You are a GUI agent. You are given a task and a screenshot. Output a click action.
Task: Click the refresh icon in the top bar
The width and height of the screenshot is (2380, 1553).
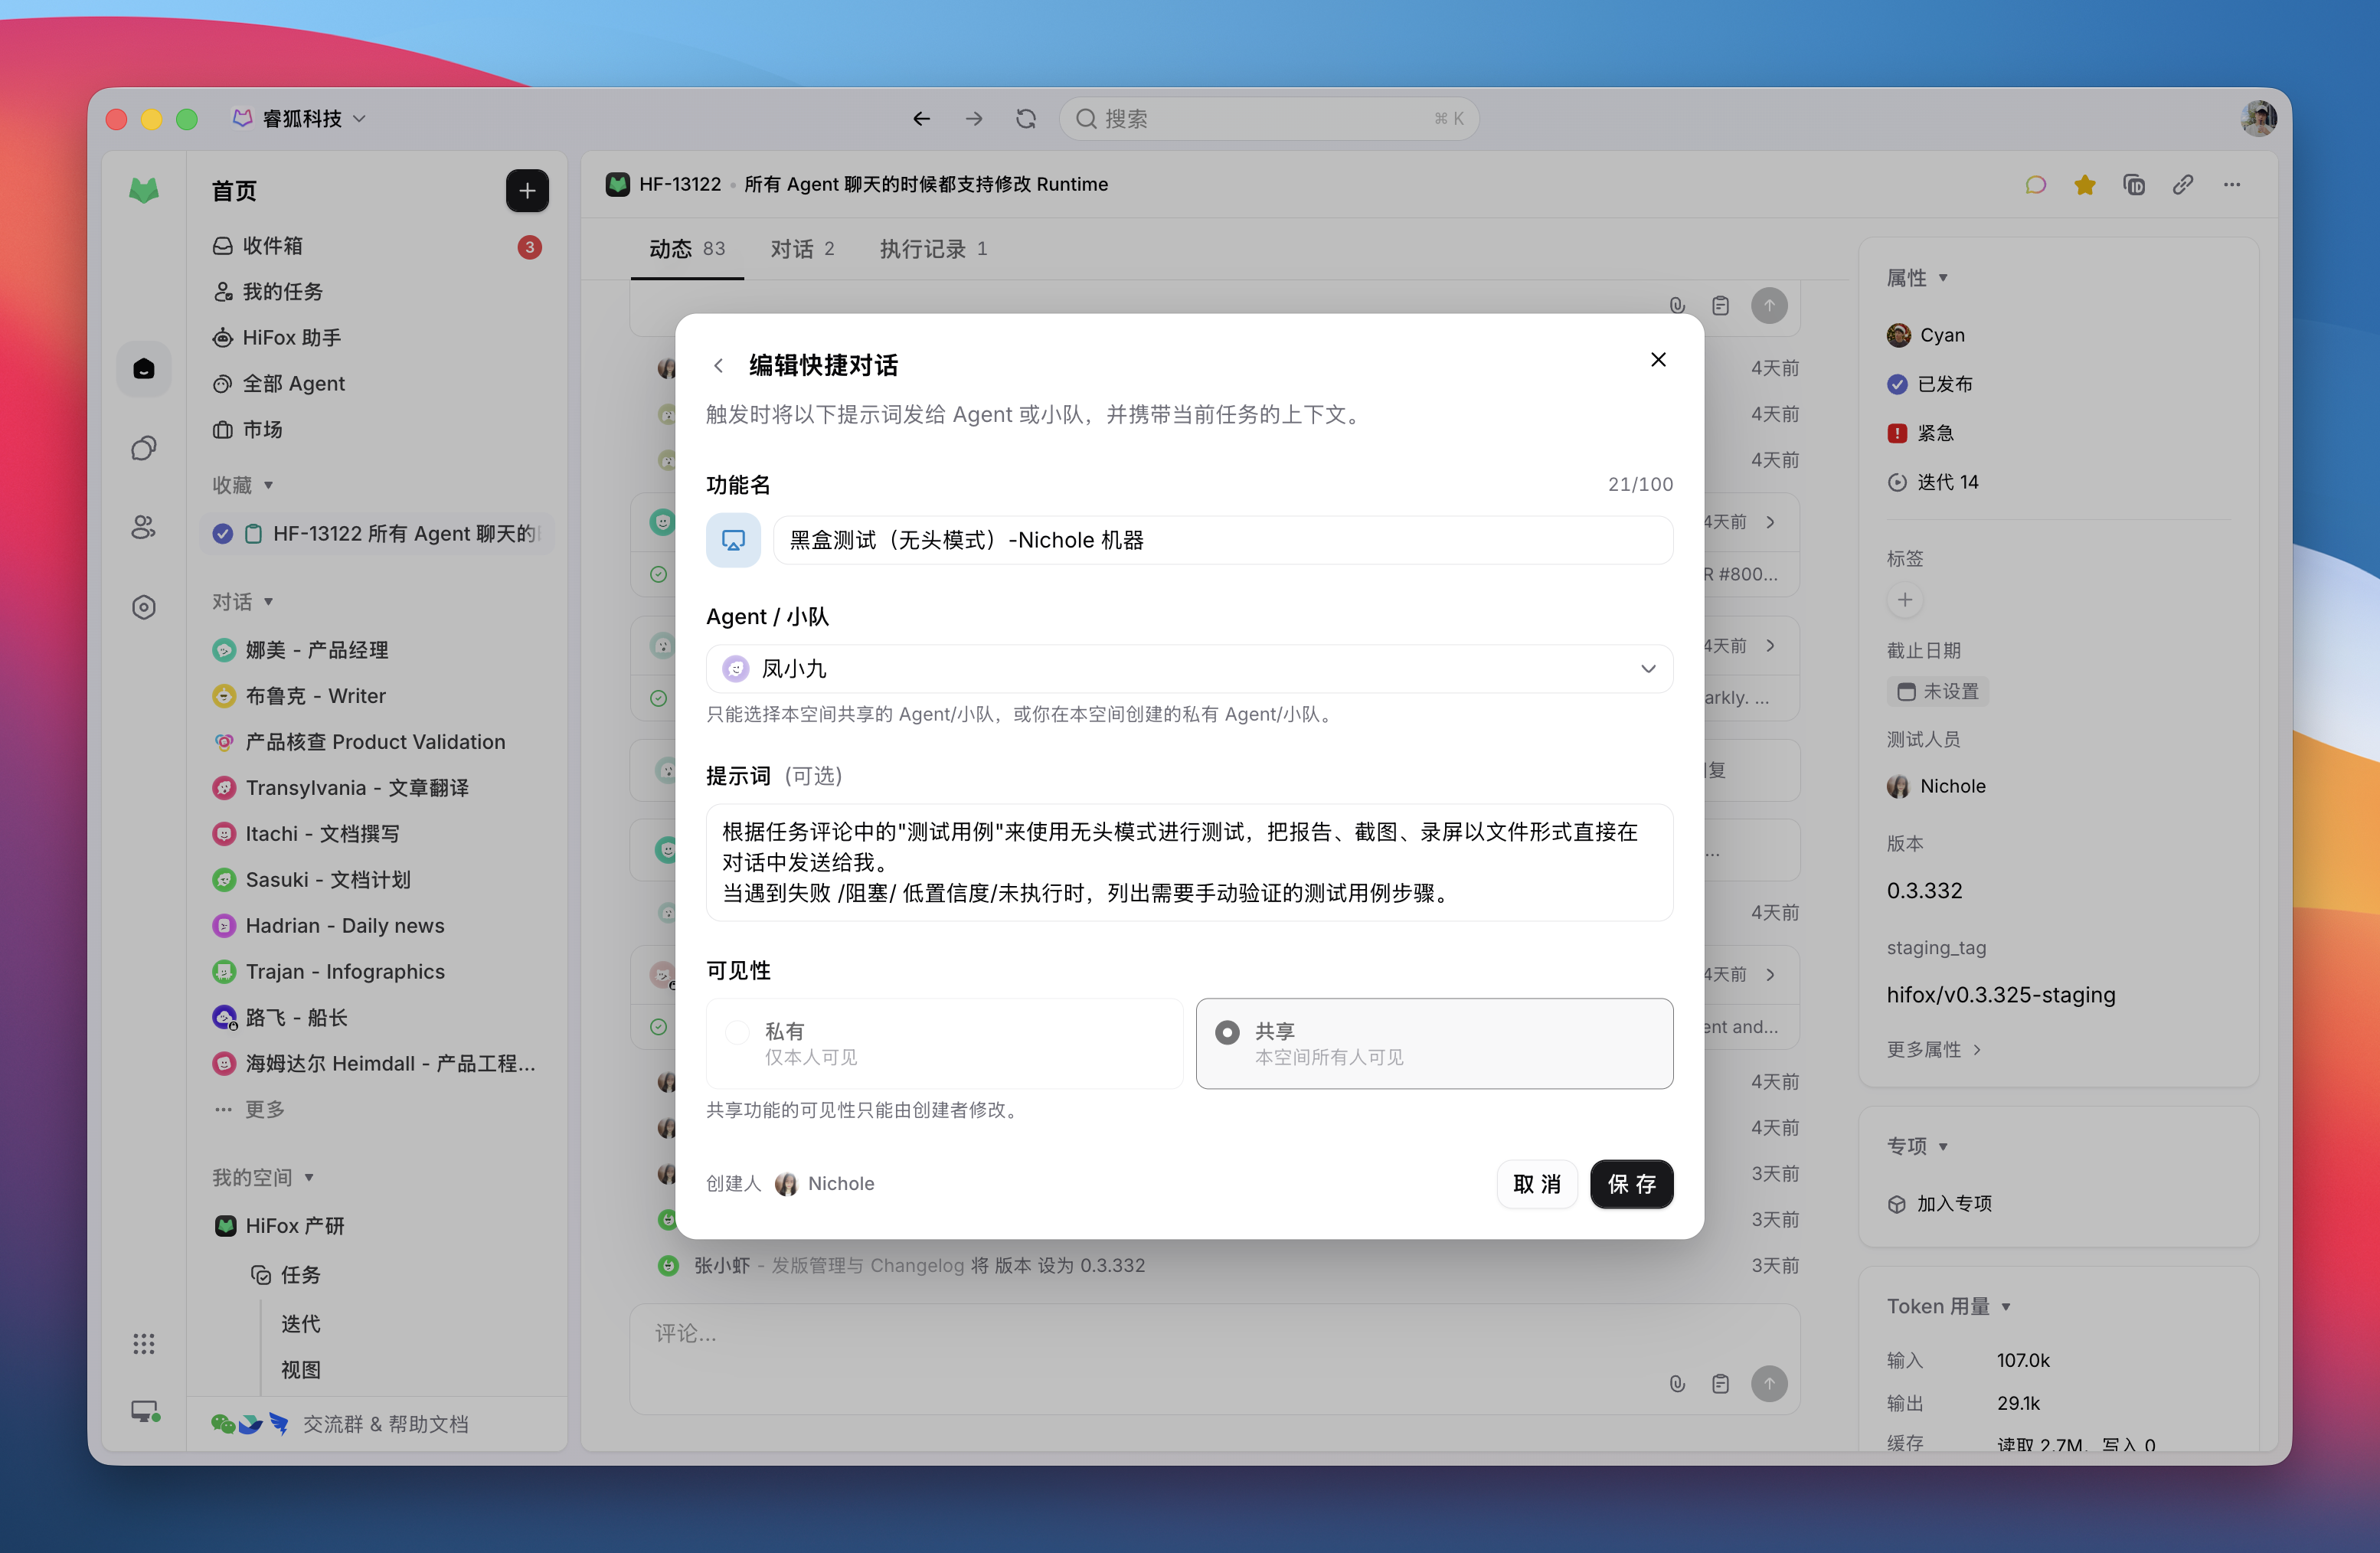click(x=1025, y=119)
